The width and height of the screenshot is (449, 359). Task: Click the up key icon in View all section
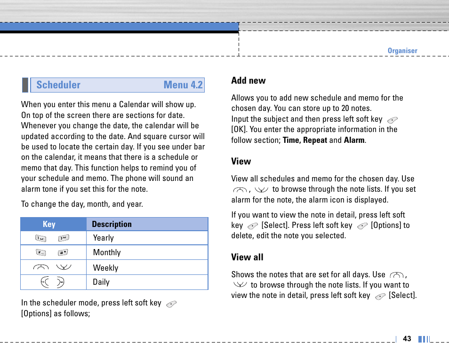397,275
